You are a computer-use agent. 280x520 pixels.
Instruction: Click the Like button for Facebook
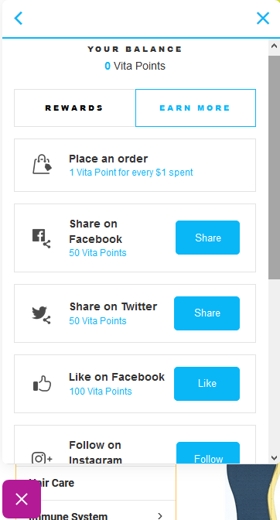[x=207, y=383]
